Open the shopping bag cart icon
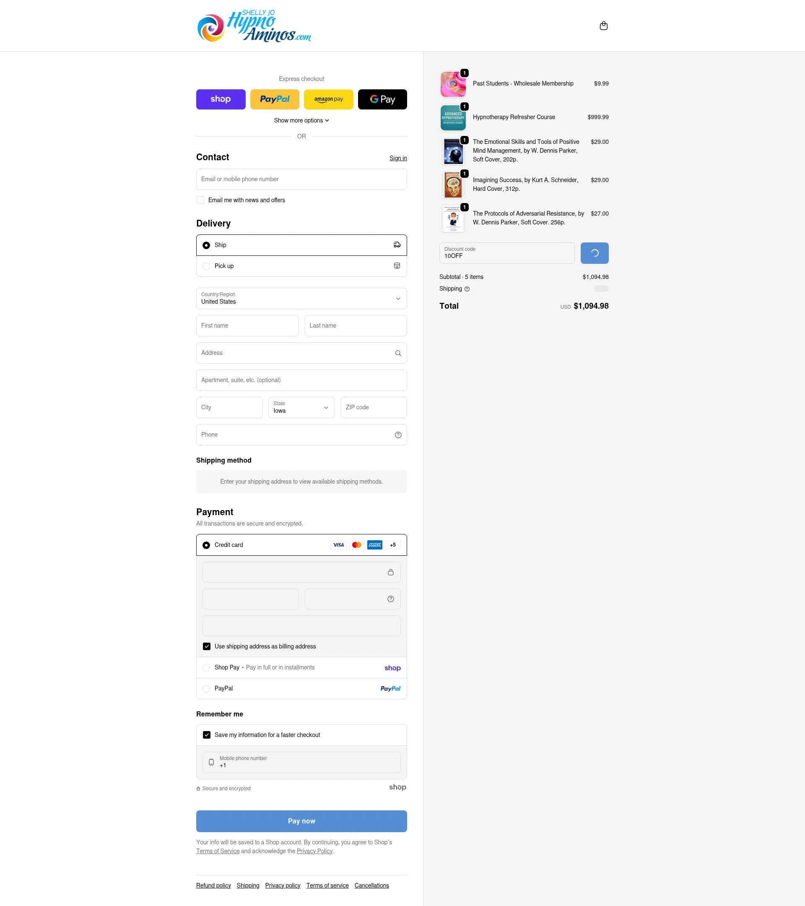 [603, 26]
